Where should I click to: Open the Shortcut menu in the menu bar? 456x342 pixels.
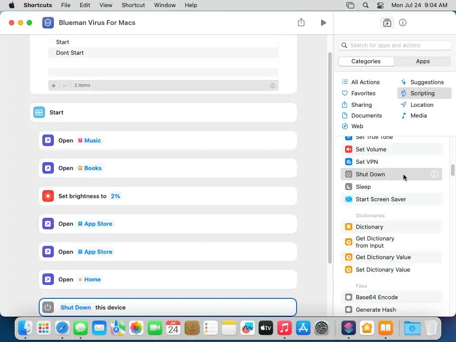133,5
